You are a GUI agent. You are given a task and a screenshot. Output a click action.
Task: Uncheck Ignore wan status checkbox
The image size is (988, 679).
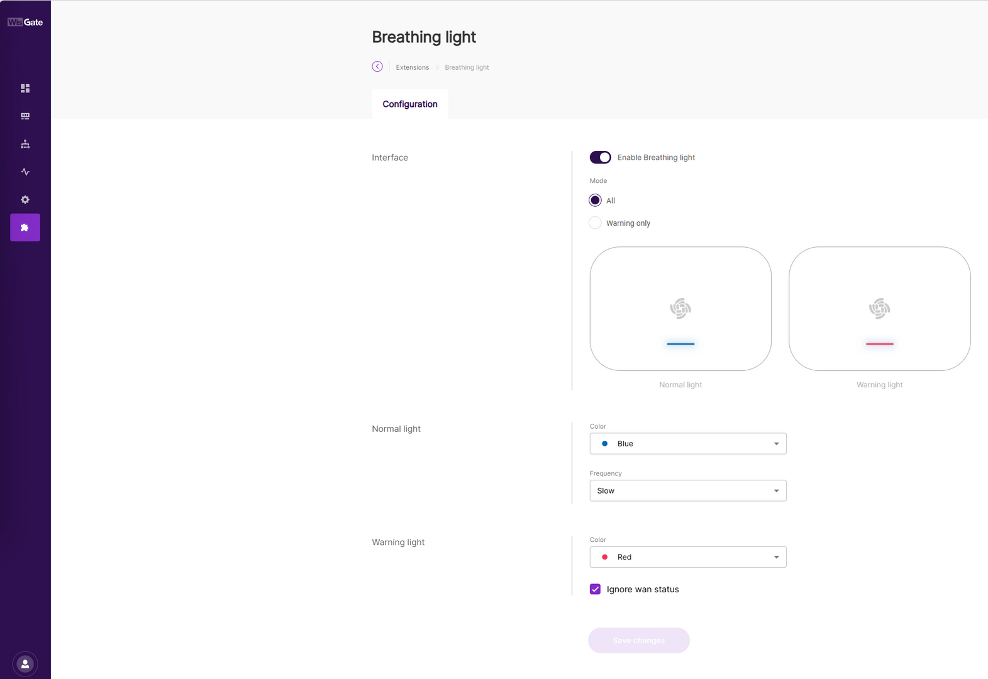(x=595, y=589)
